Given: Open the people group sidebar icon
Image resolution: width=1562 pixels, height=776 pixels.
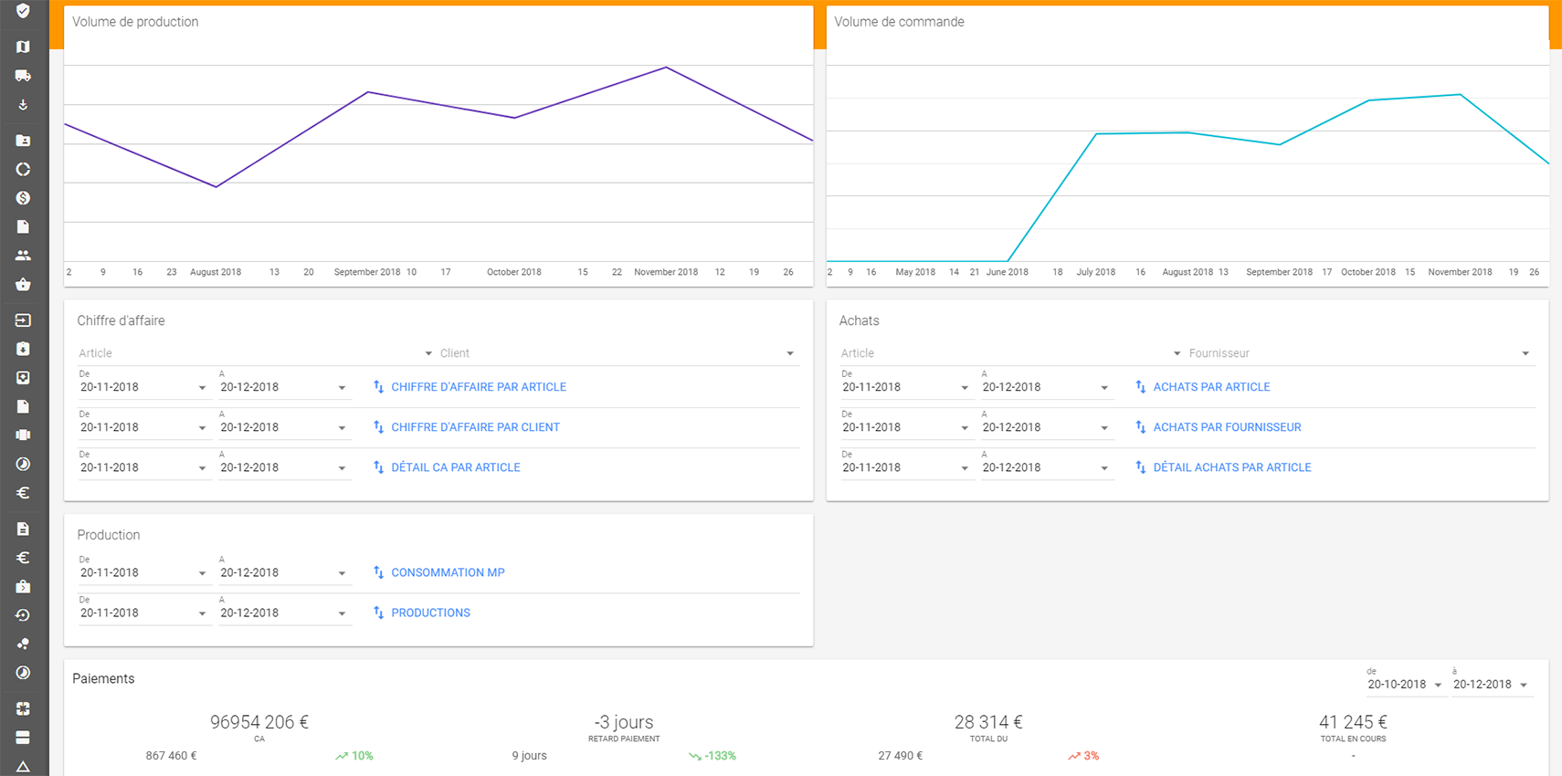Looking at the screenshot, I should (x=23, y=256).
